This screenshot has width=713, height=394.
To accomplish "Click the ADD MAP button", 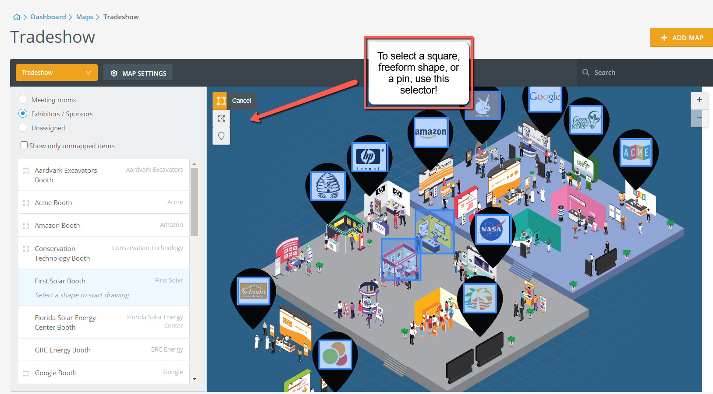I will click(681, 38).
